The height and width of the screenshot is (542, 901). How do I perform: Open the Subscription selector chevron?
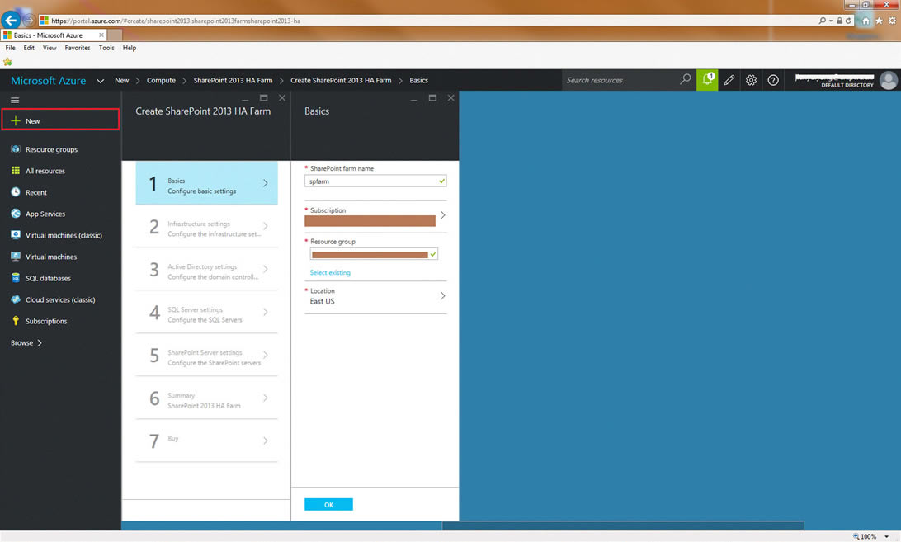pos(442,215)
